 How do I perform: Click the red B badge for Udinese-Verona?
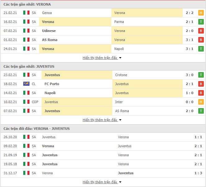tap(201, 31)
